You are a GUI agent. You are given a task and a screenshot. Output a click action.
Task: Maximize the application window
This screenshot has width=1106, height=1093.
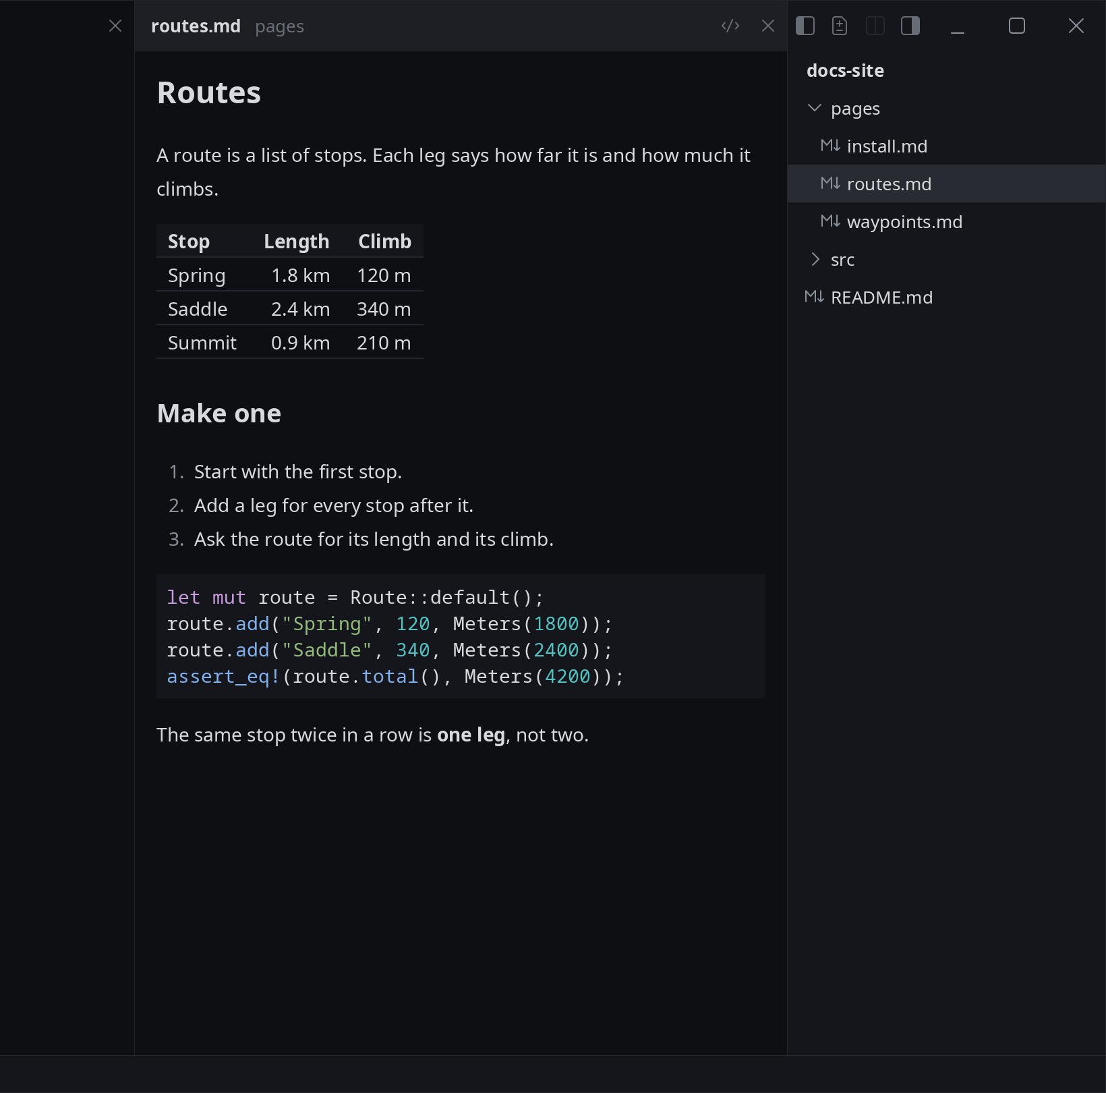coord(1017,26)
